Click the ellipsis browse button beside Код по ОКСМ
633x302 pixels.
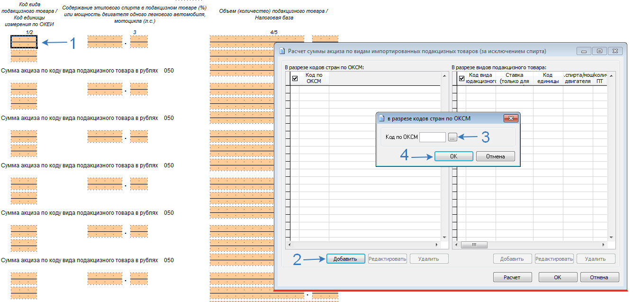pyautogui.click(x=452, y=137)
